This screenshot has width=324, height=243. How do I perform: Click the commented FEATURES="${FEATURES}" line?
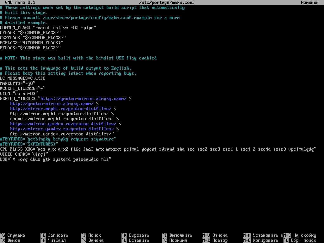(29, 144)
